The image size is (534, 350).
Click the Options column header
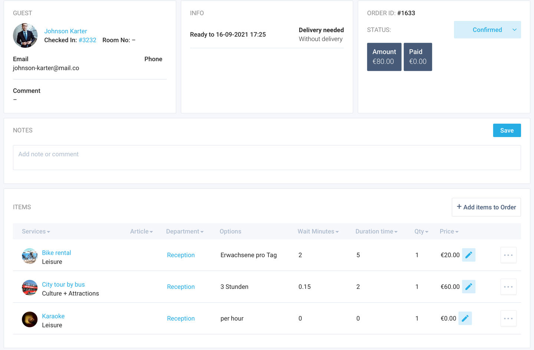[230, 231]
